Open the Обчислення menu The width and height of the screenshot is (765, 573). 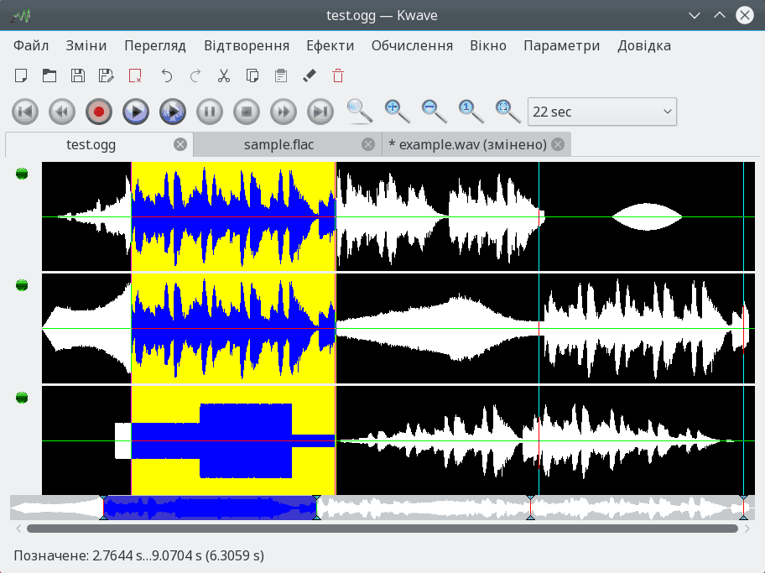pyautogui.click(x=412, y=46)
